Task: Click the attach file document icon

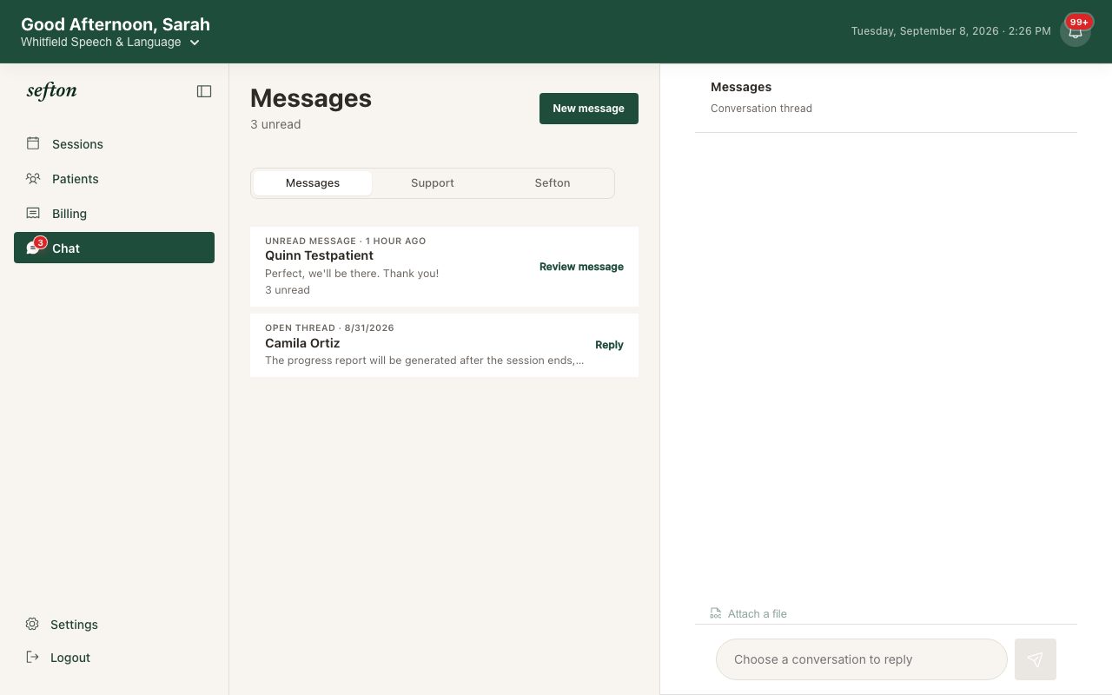Action: click(x=716, y=613)
